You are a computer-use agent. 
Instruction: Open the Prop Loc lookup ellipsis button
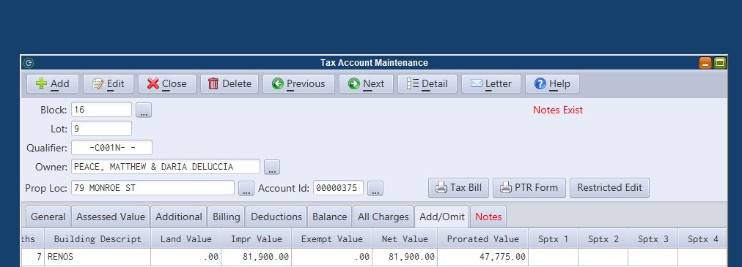[x=246, y=189]
